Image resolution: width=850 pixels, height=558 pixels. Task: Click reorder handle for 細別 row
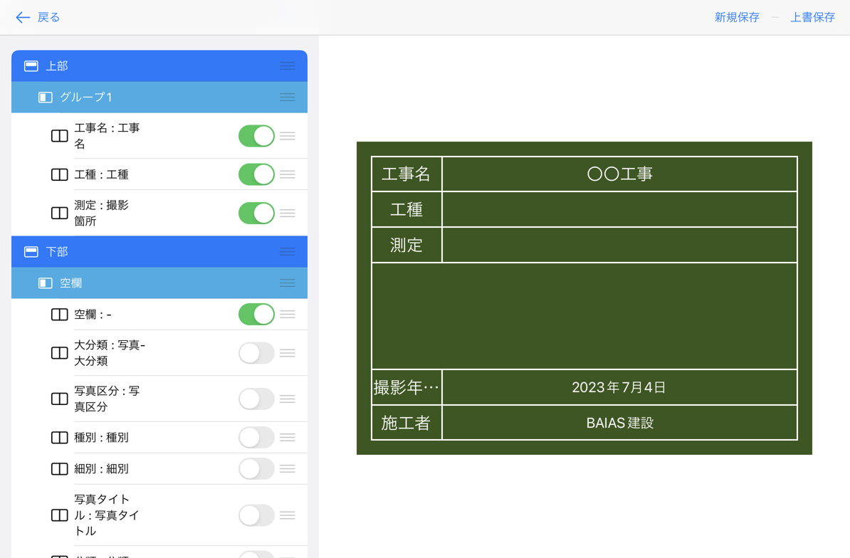[288, 468]
